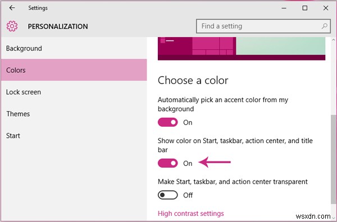Image resolution: width=337 pixels, height=222 pixels.
Task: Select the Colors section
Action: coord(74,70)
